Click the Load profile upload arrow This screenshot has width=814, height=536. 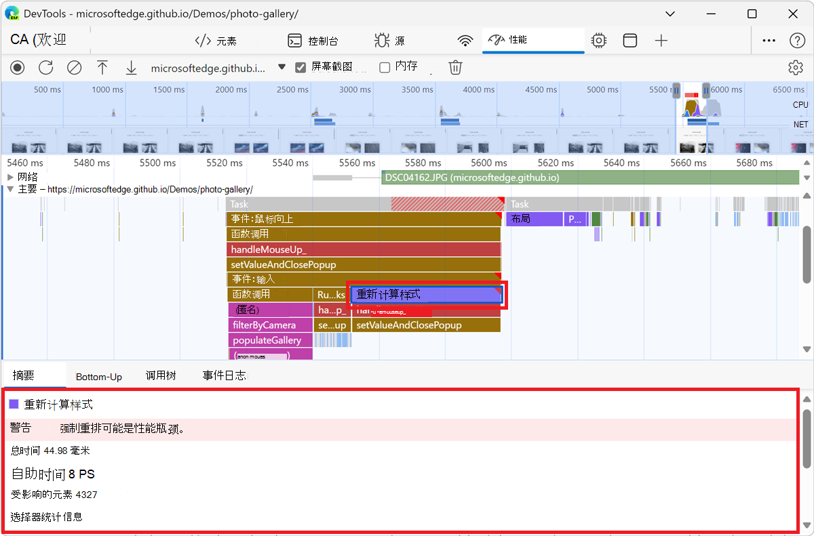pyautogui.click(x=102, y=67)
